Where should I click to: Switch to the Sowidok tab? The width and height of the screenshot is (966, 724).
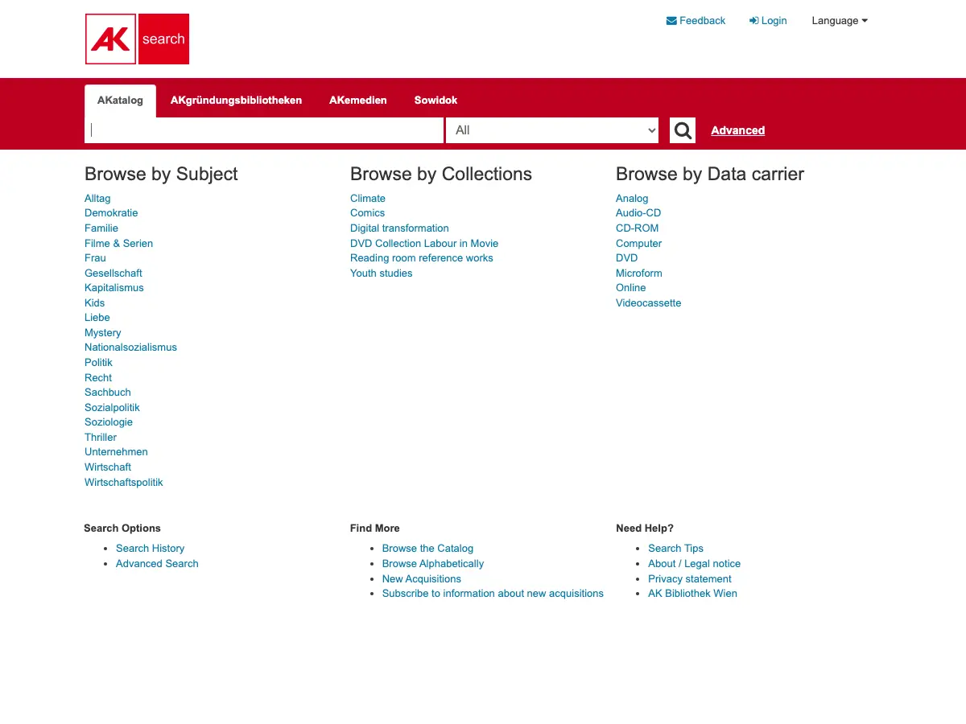pos(436,101)
